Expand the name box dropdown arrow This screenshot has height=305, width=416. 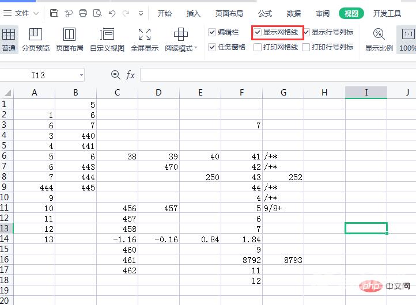tap(81, 75)
